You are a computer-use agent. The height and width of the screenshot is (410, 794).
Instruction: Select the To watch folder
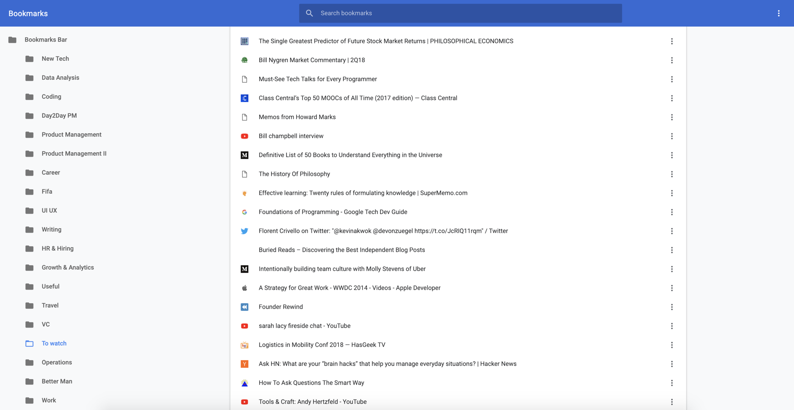pos(54,344)
